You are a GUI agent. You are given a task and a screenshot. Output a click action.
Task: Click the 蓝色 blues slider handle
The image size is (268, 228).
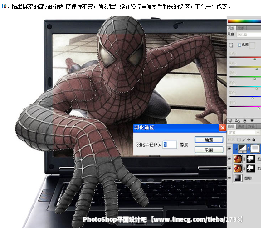click(x=253, y=99)
